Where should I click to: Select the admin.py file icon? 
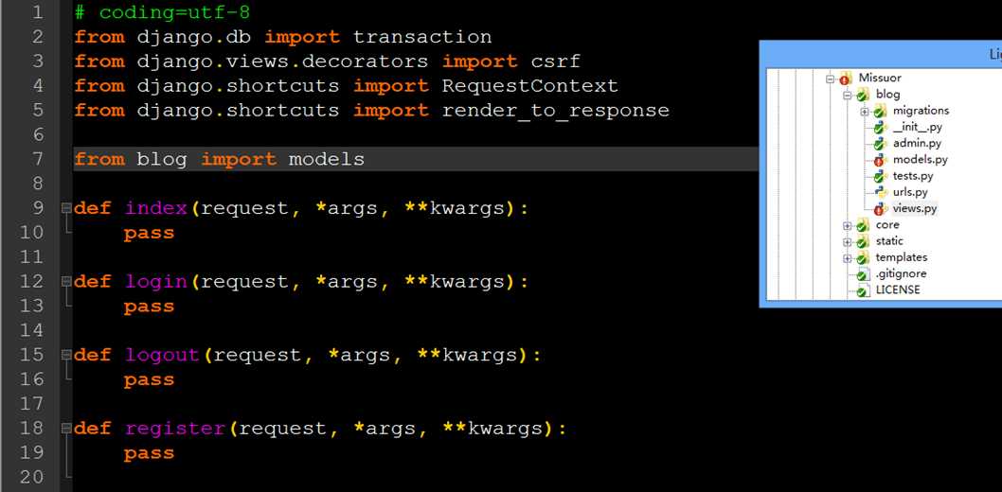coord(881,144)
